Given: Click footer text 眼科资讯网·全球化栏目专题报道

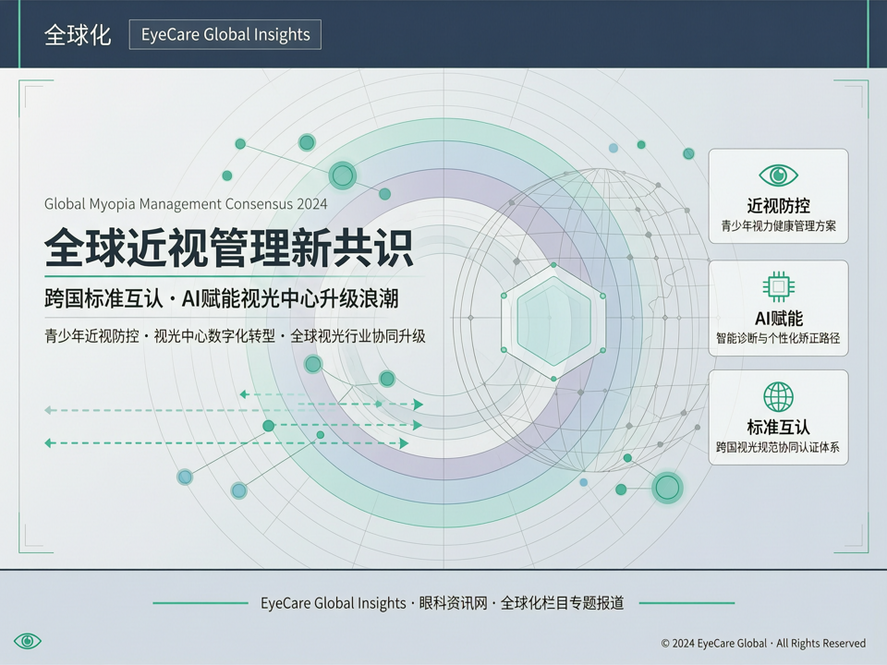Looking at the screenshot, I should click(521, 603).
